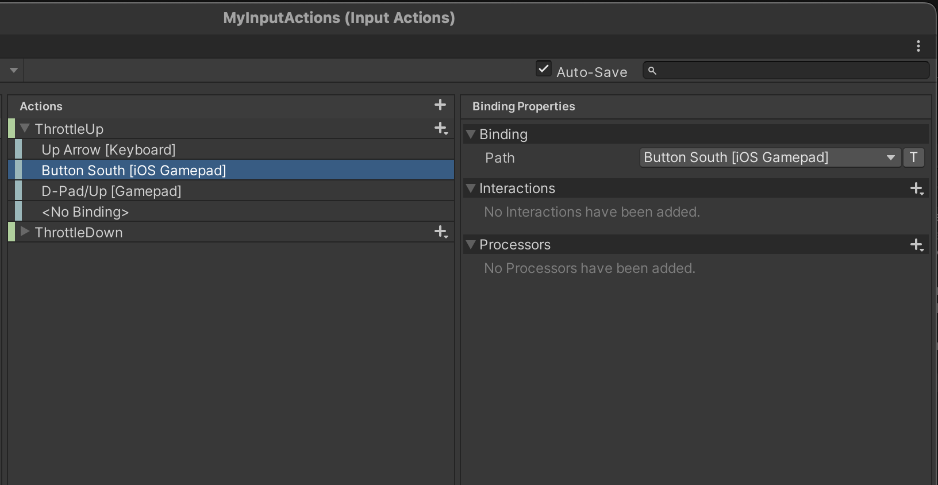The image size is (938, 485).
Task: Add a binding to the ThrottleDown action
Action: click(x=441, y=232)
